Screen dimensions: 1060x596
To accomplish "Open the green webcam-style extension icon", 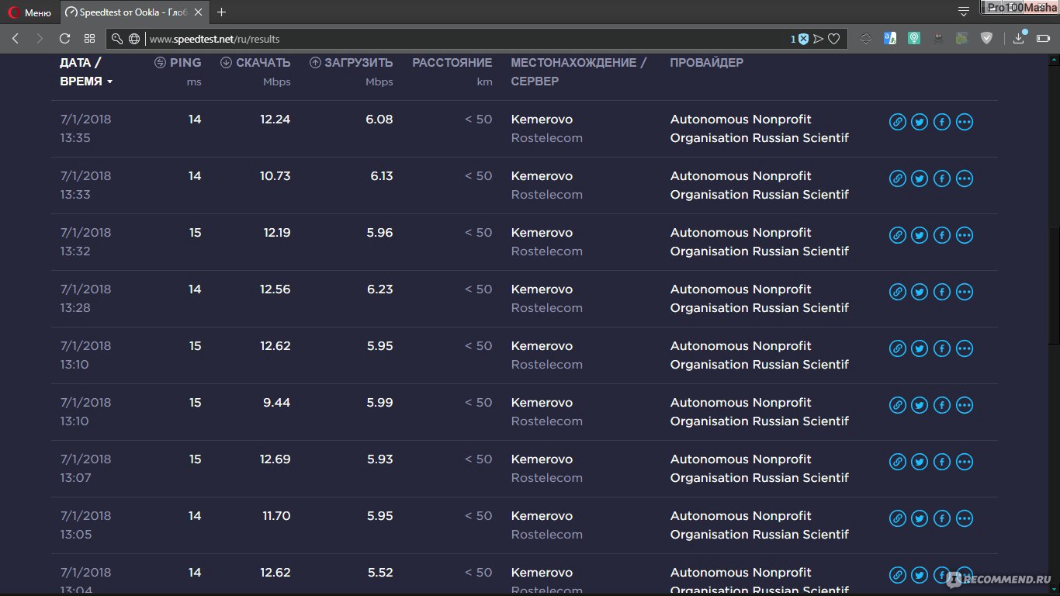I will click(914, 38).
